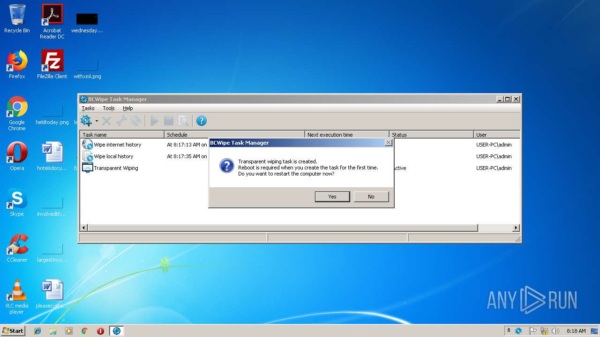Open Chrome from the taskbar
The width and height of the screenshot is (600, 337).
coord(85,331)
